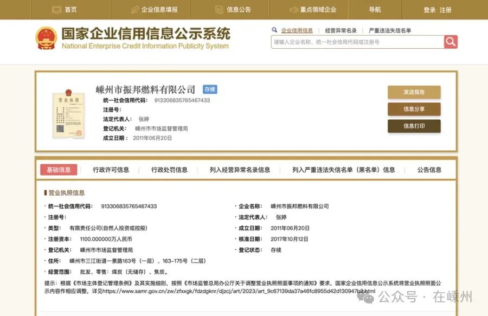This screenshot has height=316, width=488.
Task: Select the 企业信用信息 search category
Action: point(297,31)
